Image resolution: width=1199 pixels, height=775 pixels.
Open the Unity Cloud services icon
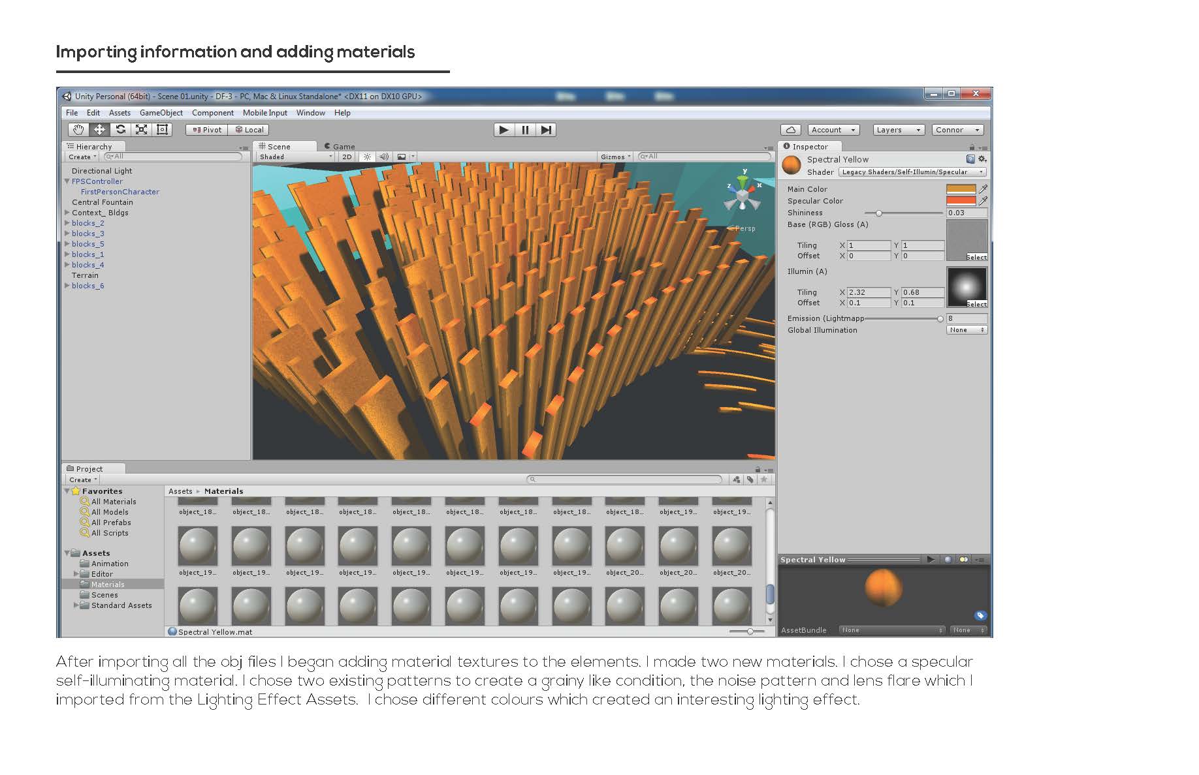[x=791, y=130]
